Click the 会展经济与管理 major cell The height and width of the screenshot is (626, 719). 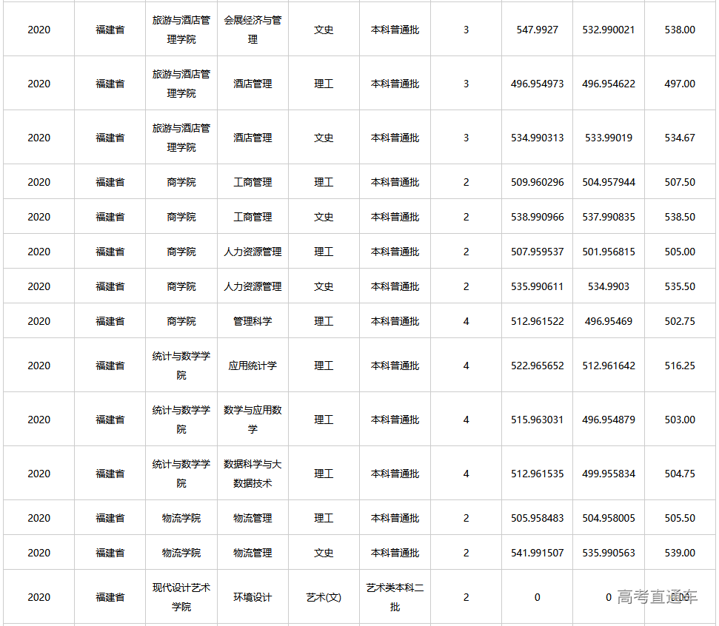(253, 29)
